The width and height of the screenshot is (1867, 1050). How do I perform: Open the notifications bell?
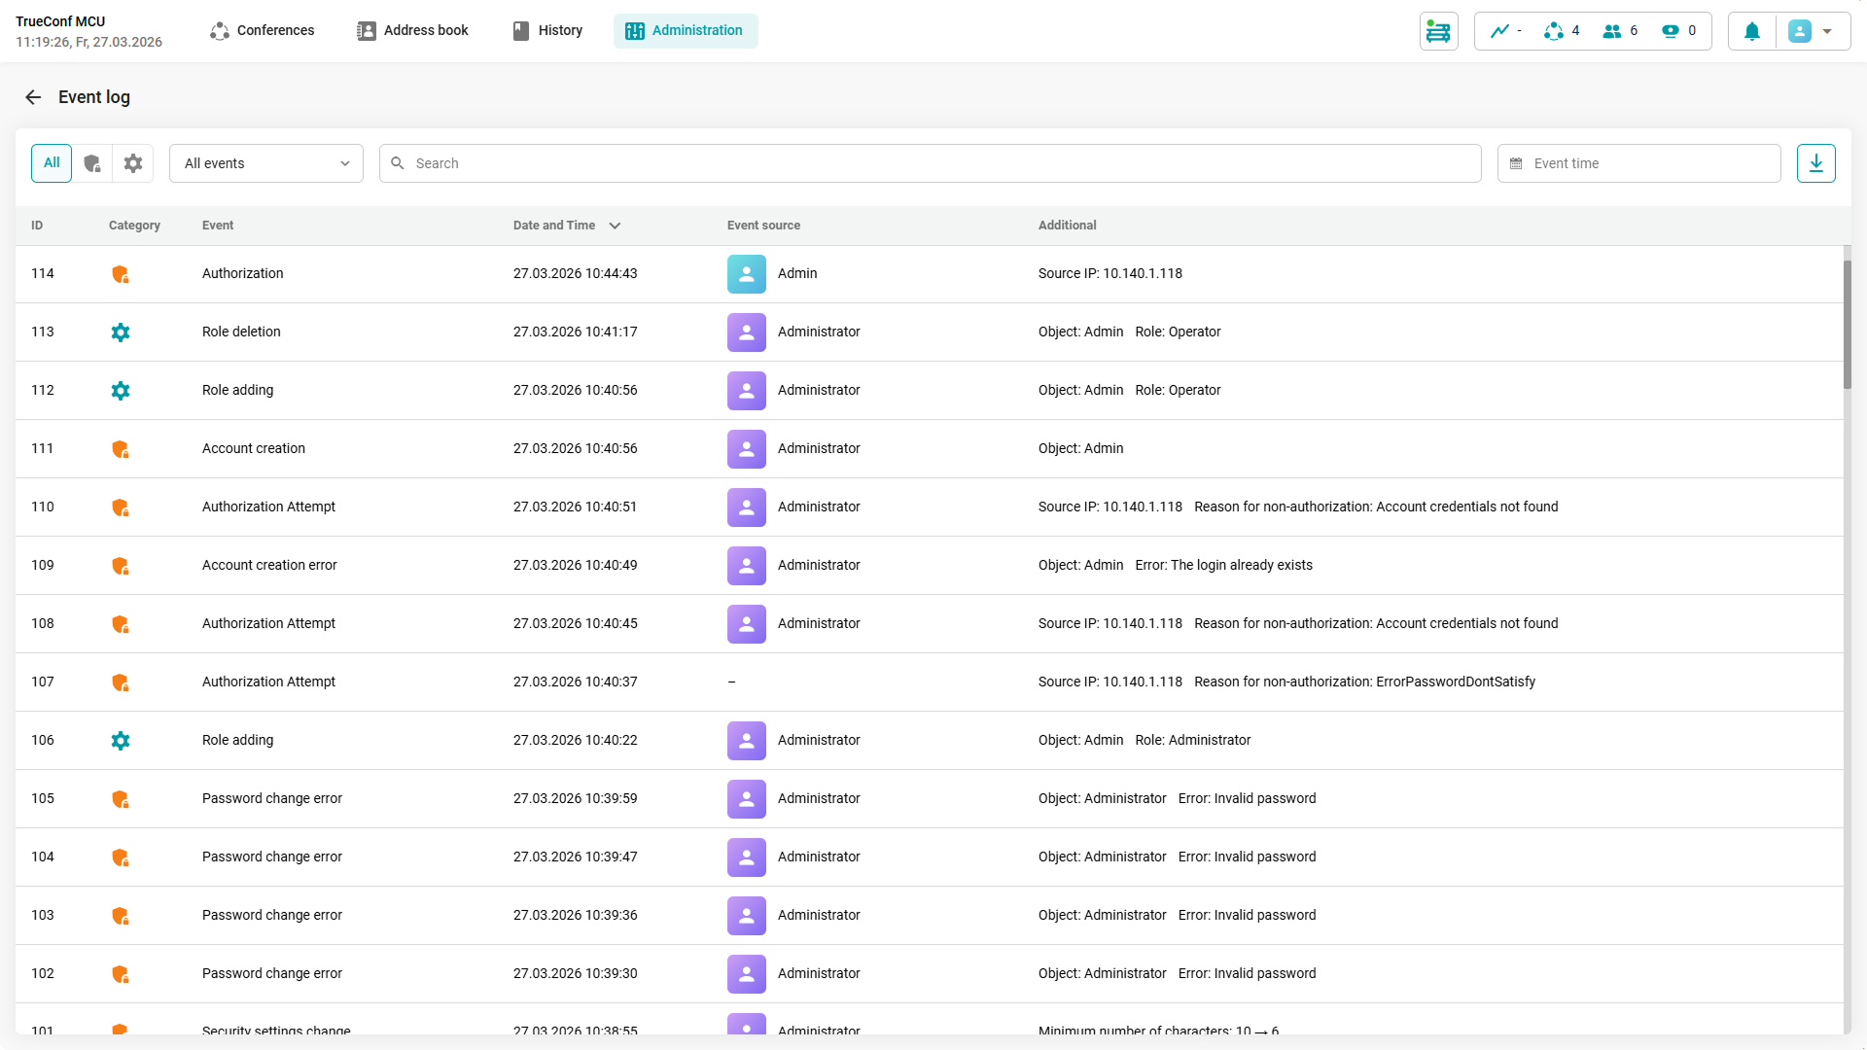(1751, 31)
